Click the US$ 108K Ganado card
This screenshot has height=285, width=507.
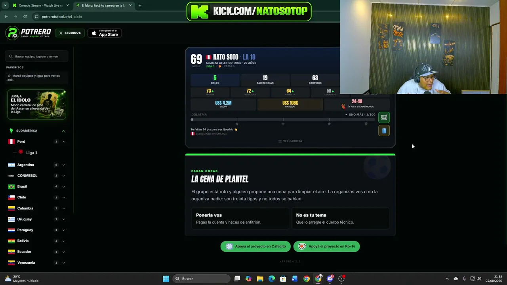[x=290, y=104]
